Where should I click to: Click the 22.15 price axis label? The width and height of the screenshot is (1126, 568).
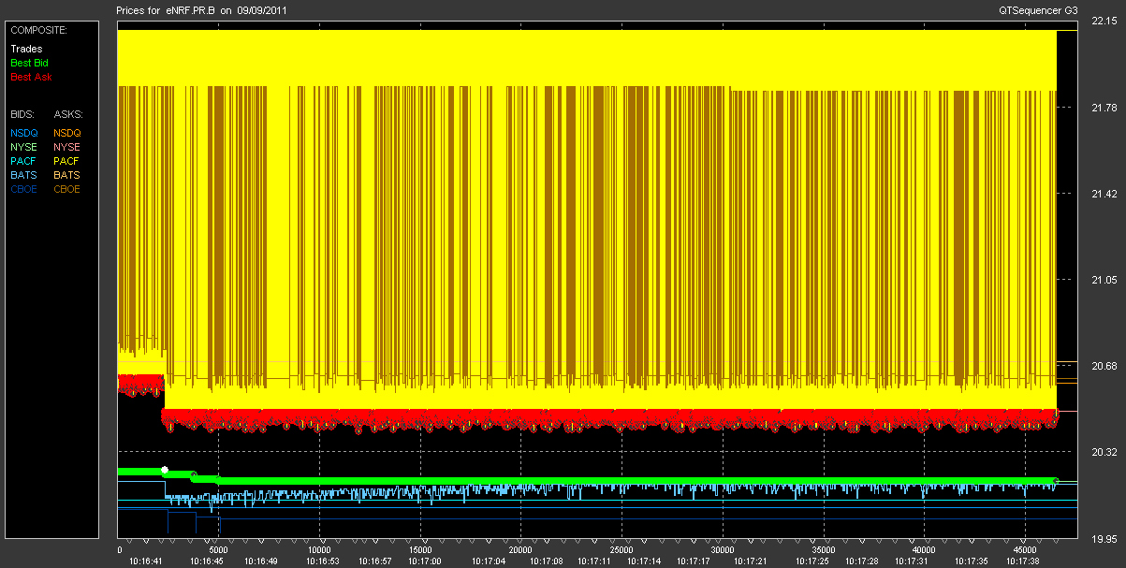(x=1104, y=22)
